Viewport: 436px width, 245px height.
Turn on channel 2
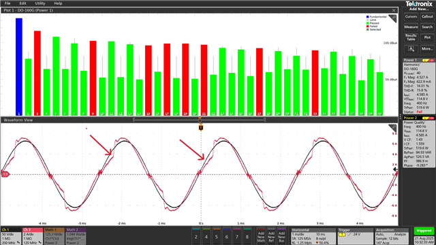click(196, 236)
